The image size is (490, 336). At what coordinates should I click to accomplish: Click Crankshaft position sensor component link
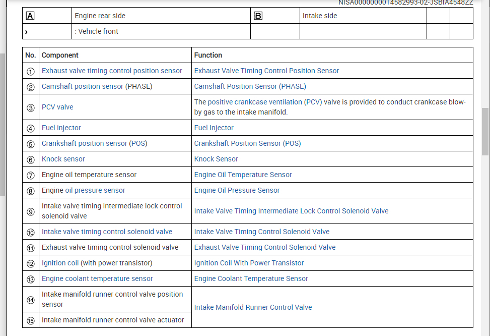point(85,143)
